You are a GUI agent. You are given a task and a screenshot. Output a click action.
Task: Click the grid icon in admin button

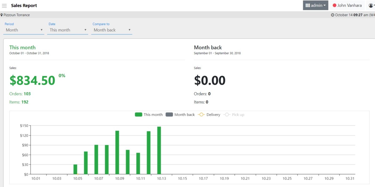point(307,5)
